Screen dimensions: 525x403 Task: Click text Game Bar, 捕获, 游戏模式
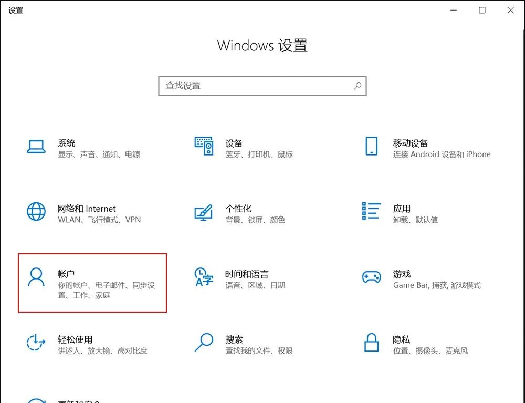(x=437, y=285)
